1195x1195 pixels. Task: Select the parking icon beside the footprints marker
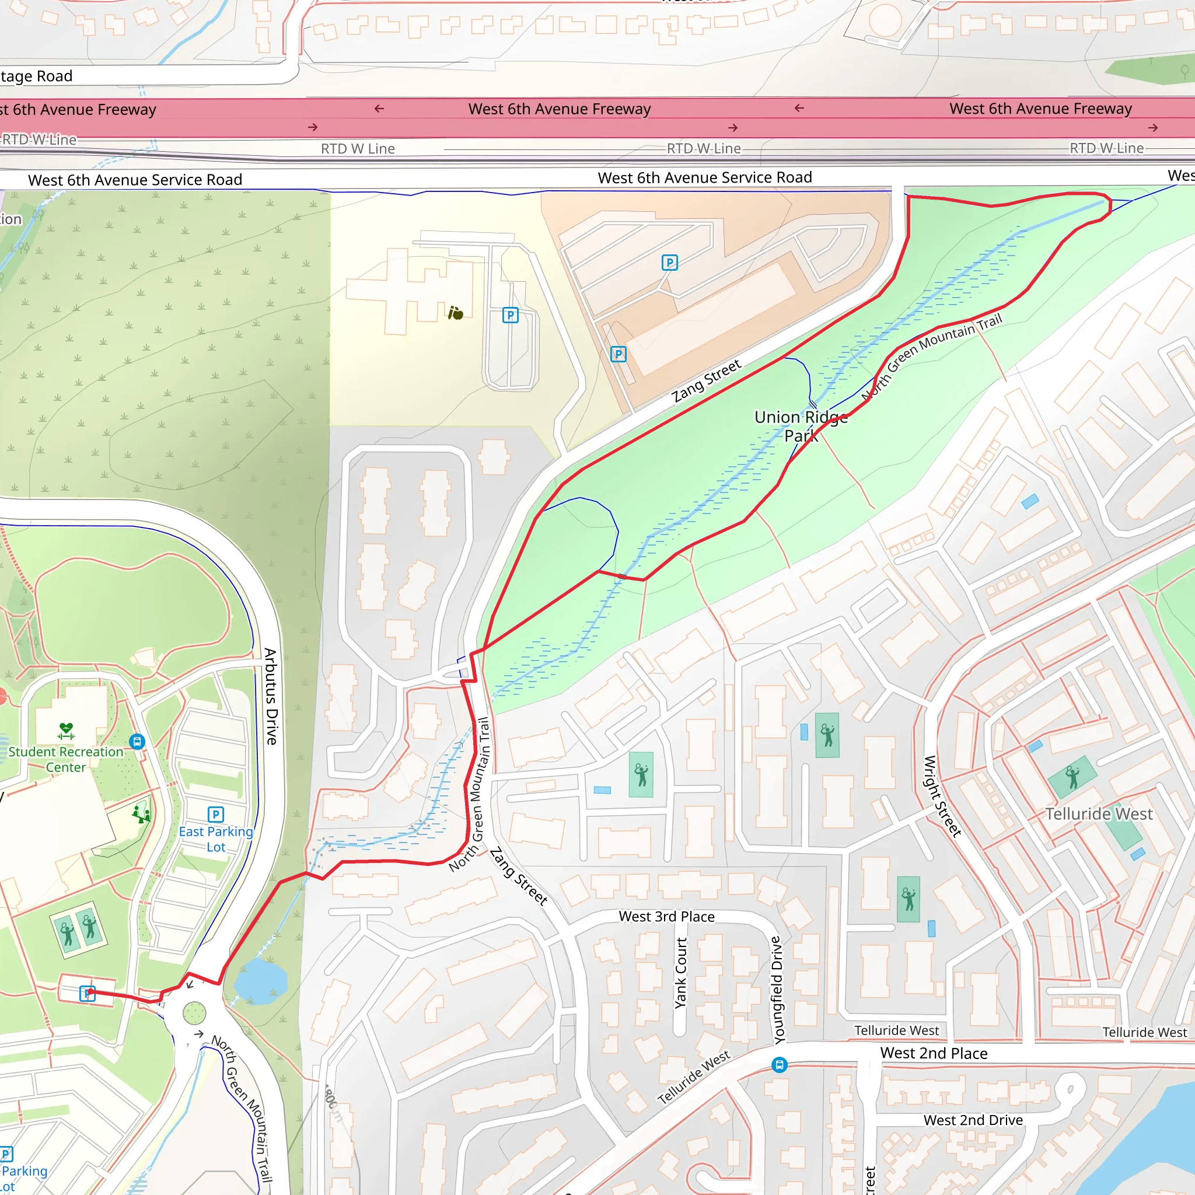(x=511, y=316)
